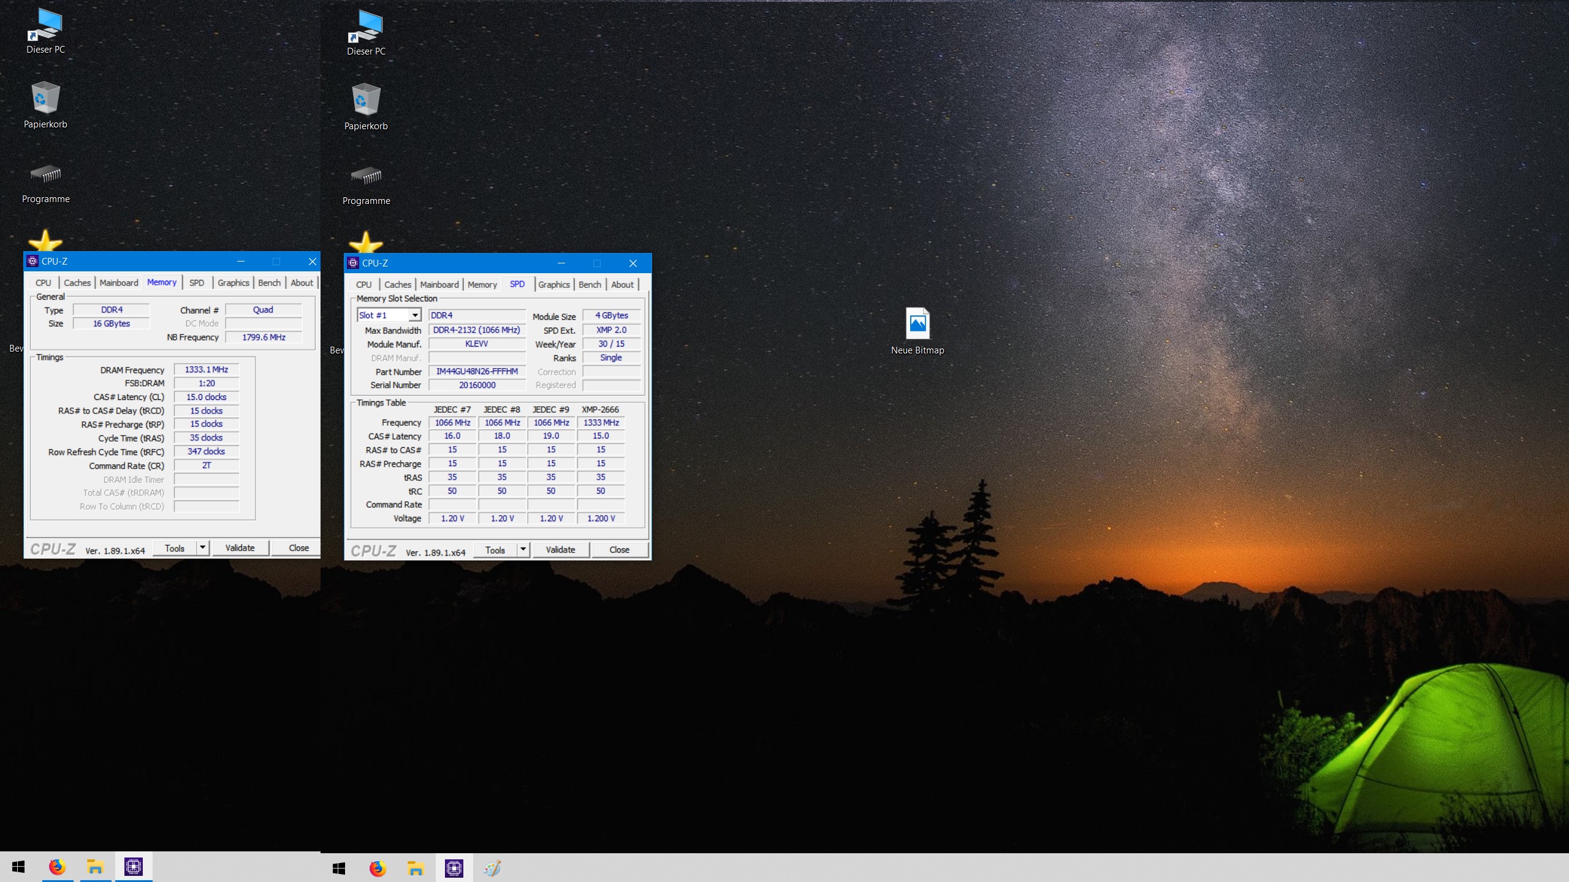
Task: Open Graphics tab in SPD window
Action: (x=553, y=284)
